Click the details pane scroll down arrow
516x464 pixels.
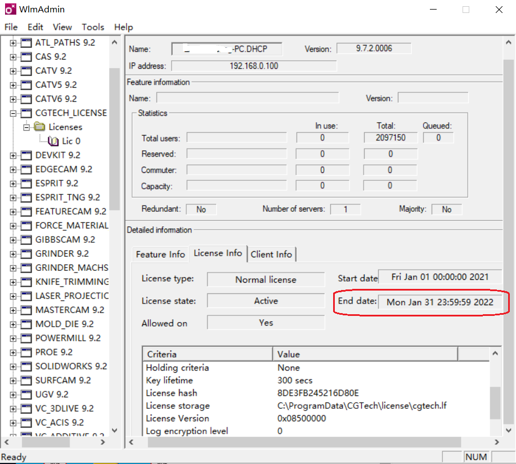click(x=509, y=430)
